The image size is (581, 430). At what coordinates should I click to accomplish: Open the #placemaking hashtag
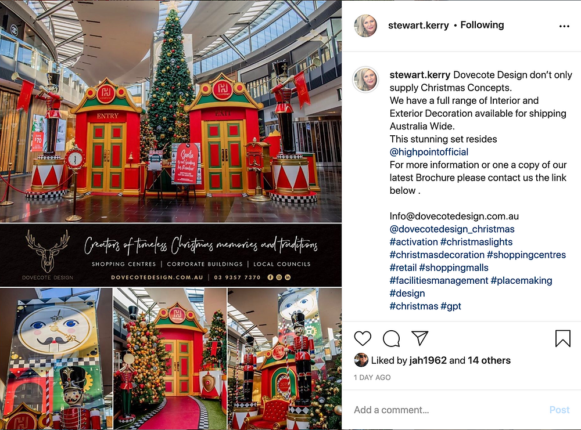point(521,280)
